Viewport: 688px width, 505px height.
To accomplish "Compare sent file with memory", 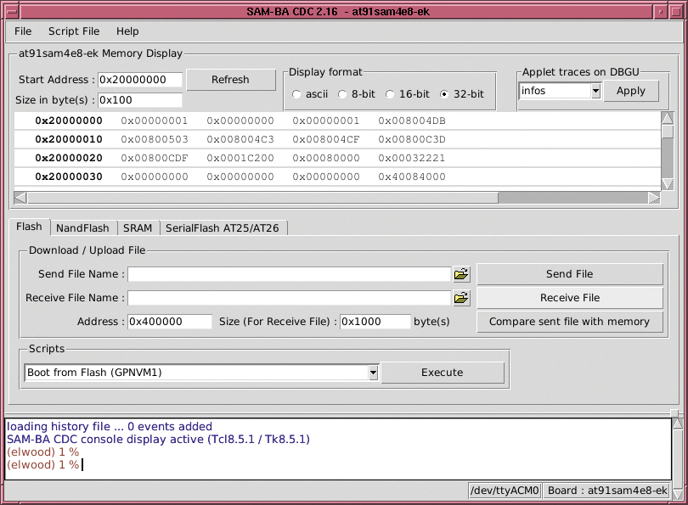I will click(570, 322).
